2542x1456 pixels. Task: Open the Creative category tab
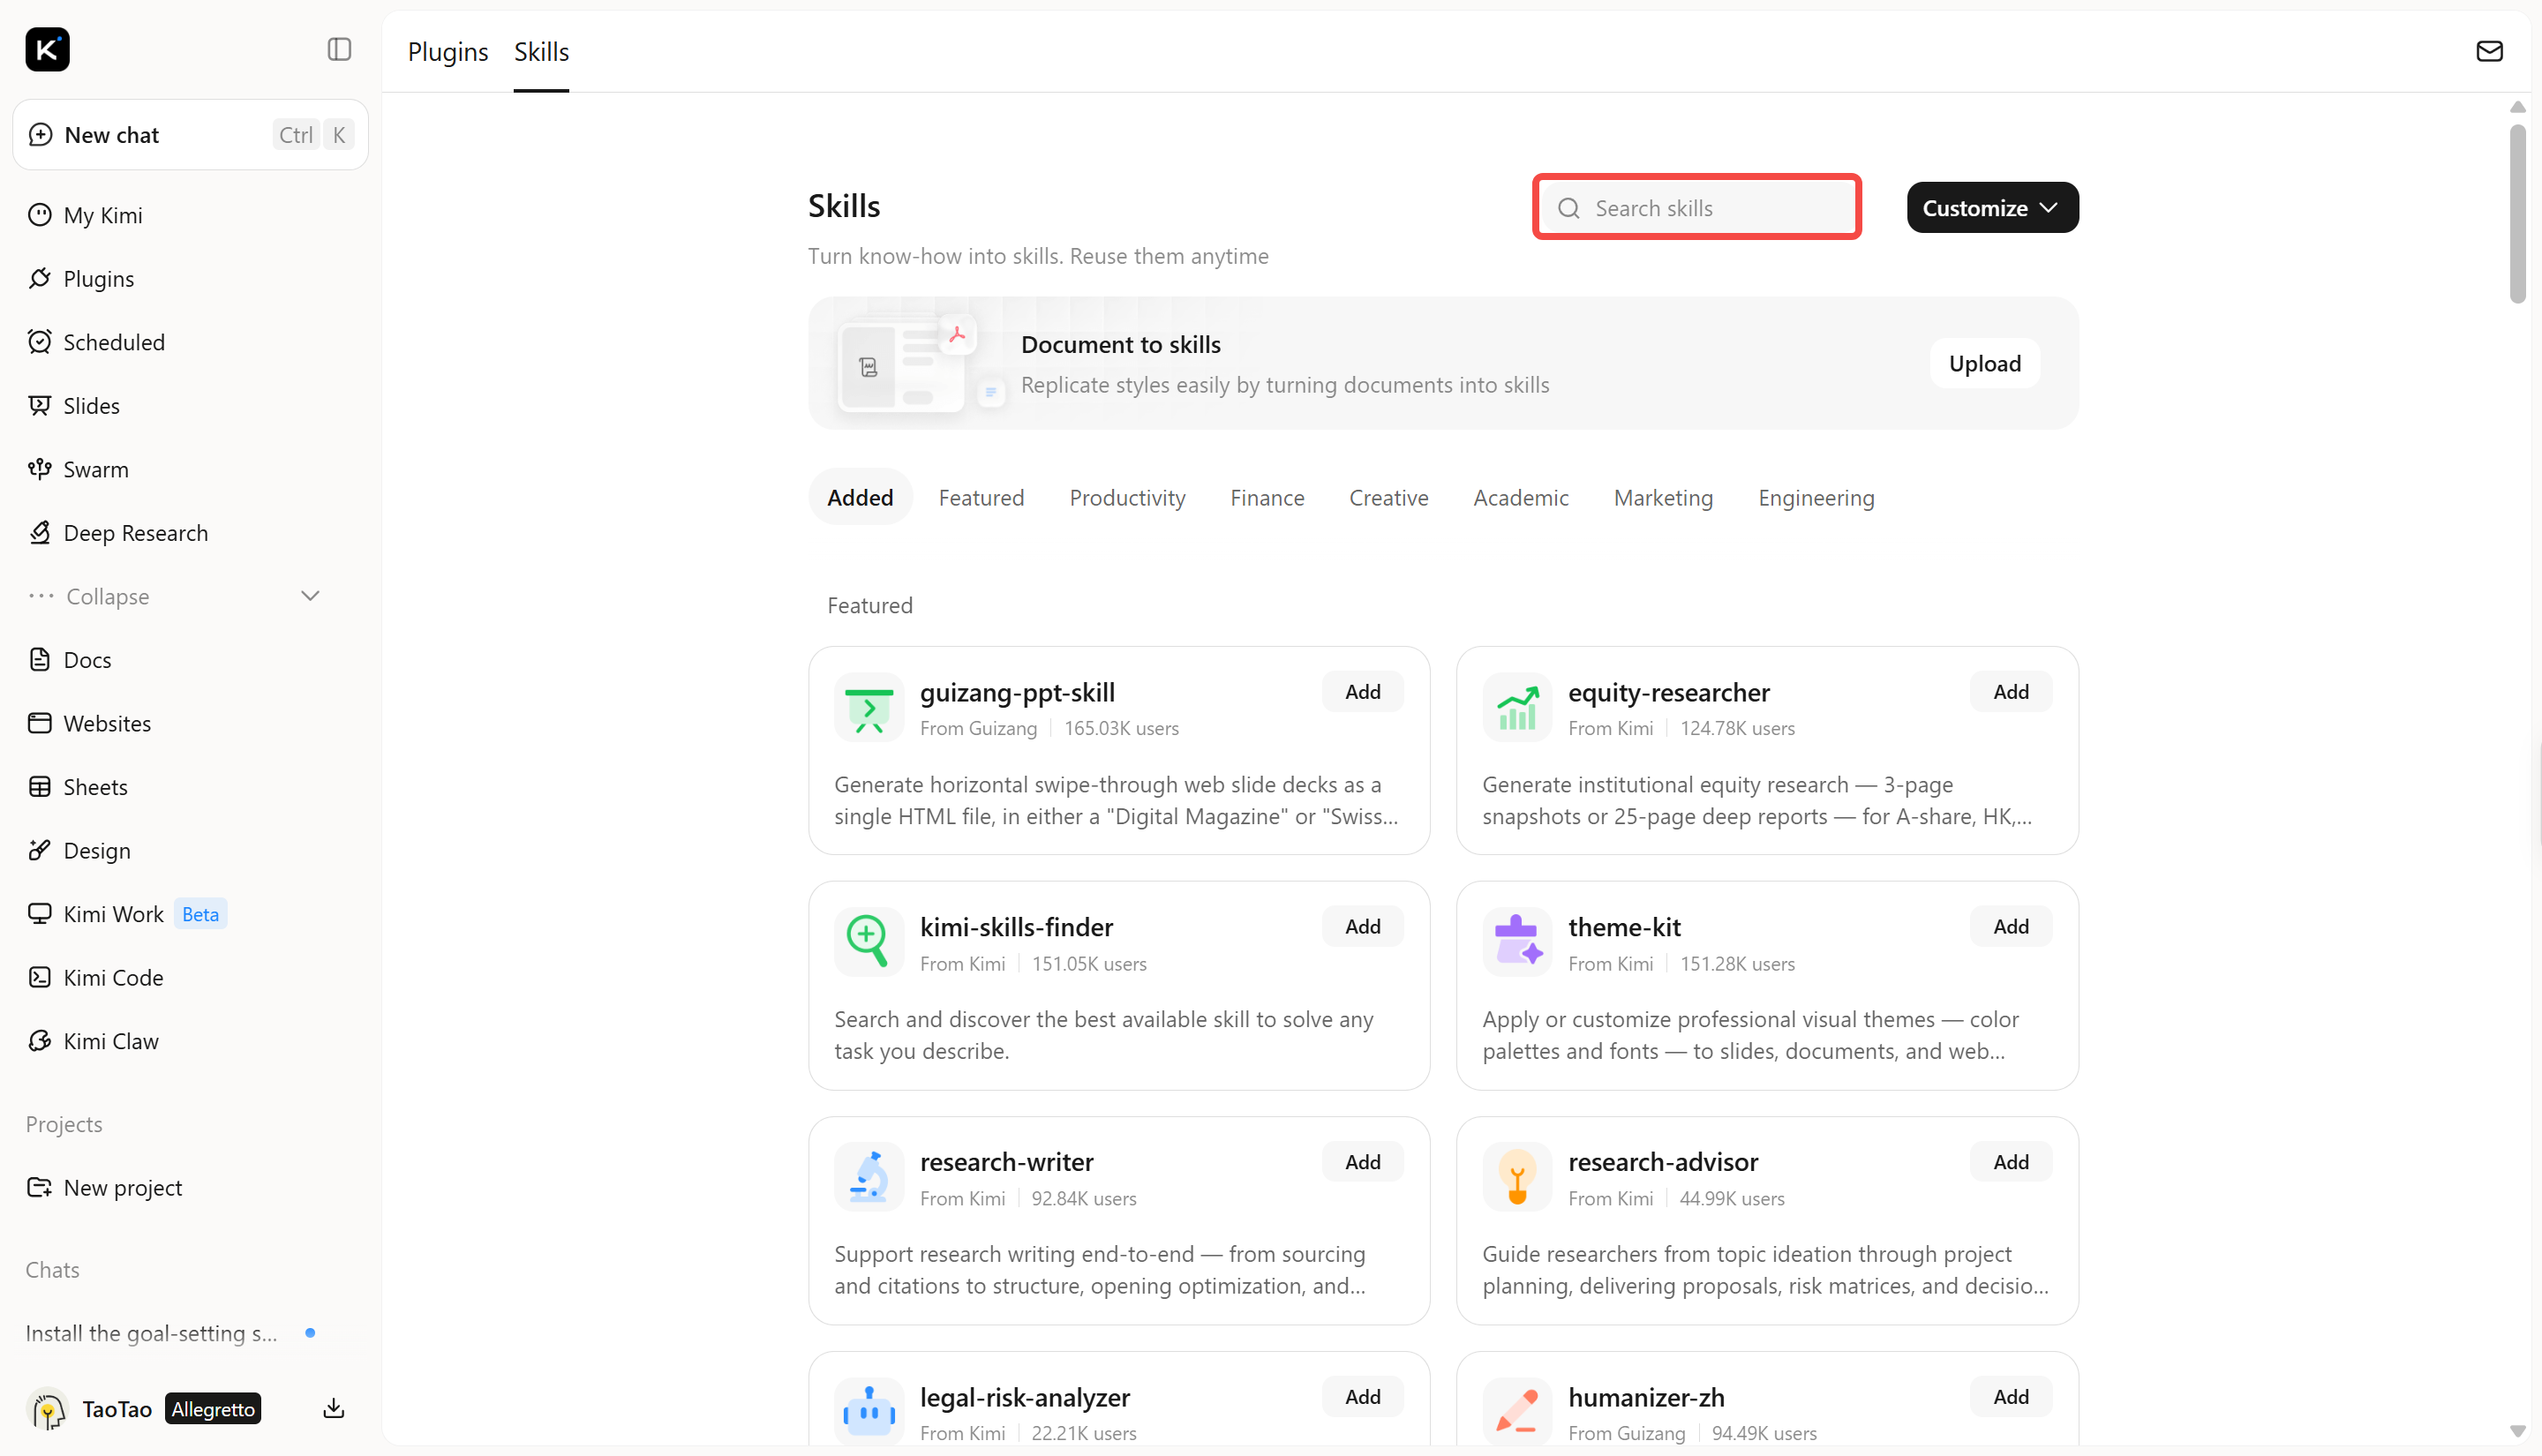coord(1388,497)
